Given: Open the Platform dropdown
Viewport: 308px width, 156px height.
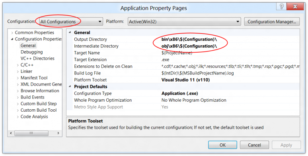Looking at the screenshot, I should pos(184,22).
